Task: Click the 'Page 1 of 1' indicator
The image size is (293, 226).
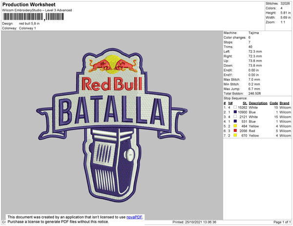Action: coord(282,222)
